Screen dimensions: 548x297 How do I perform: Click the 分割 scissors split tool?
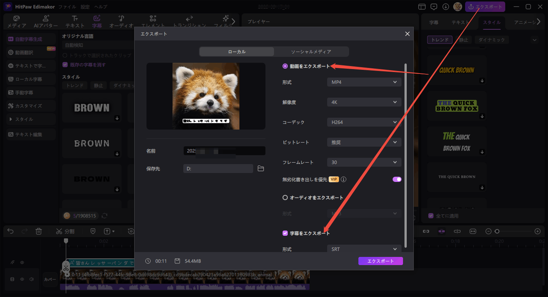(65, 231)
